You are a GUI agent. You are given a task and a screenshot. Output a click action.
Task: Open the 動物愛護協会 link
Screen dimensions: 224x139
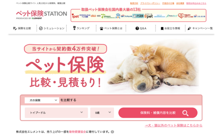(x=77, y=132)
